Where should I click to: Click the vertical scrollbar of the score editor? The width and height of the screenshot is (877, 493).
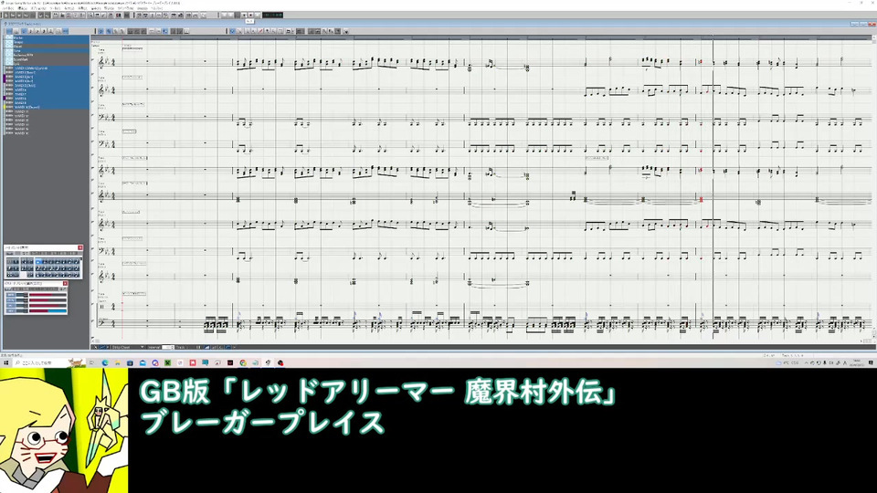(x=873, y=184)
